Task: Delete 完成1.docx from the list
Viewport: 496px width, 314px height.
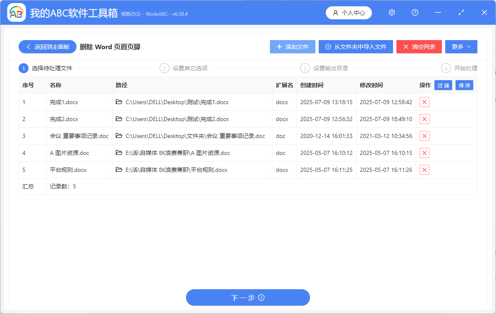Action: click(424, 102)
